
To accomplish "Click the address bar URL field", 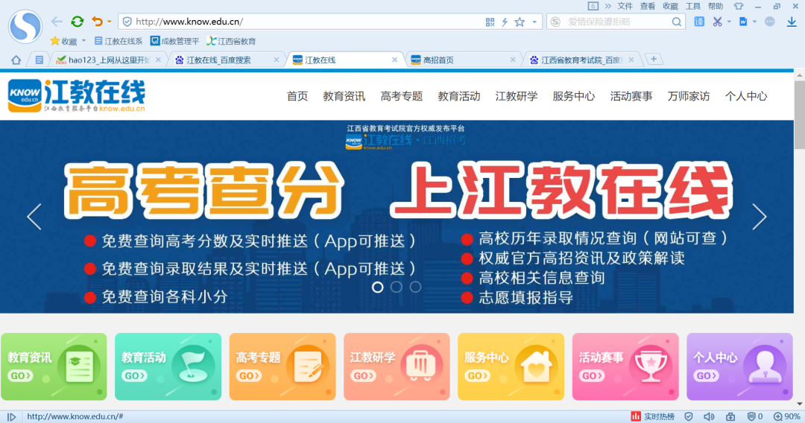I will pos(308,22).
